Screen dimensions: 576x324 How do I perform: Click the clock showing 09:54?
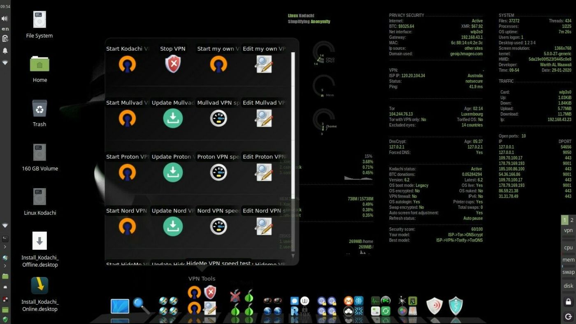coord(5,7)
